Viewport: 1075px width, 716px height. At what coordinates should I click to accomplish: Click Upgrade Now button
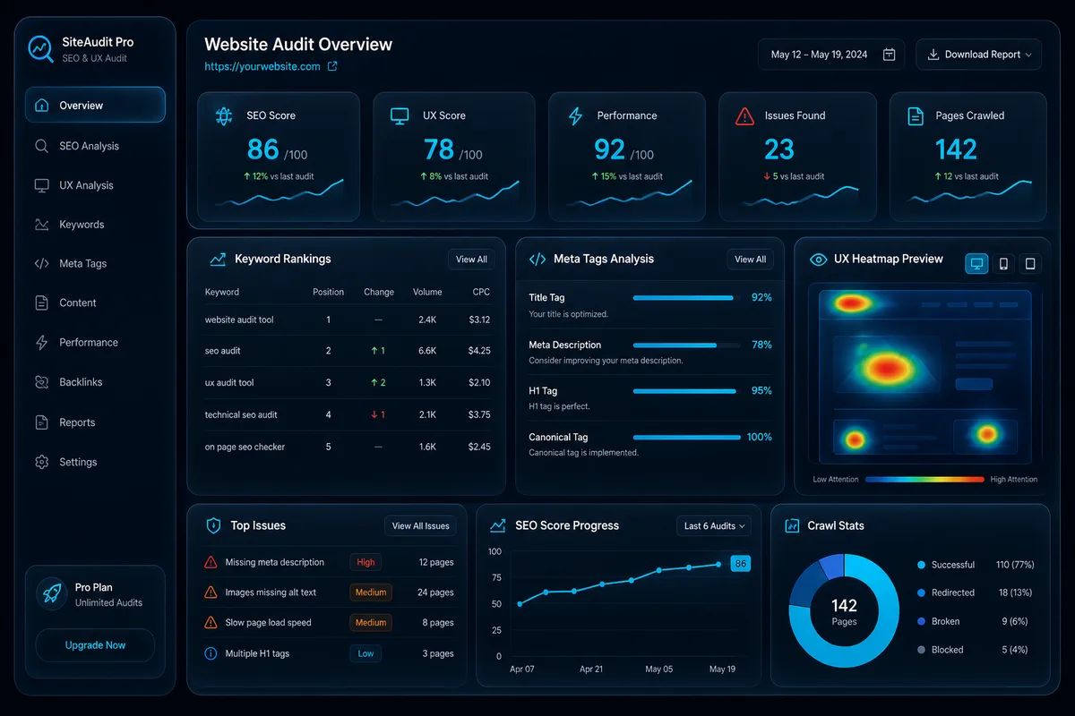point(95,645)
